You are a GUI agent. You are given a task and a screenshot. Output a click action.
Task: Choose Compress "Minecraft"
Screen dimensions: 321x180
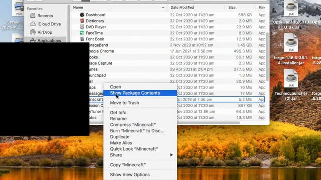pyautogui.click(x=133, y=125)
